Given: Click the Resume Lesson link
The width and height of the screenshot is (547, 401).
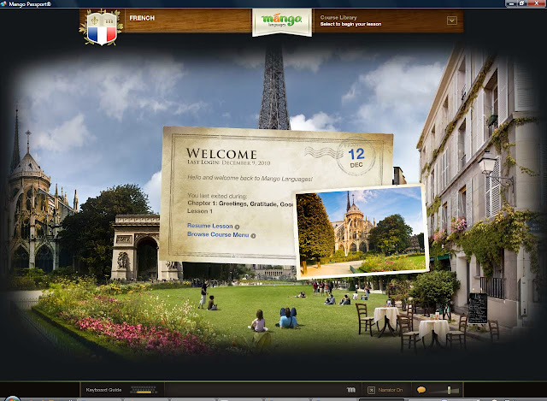Looking at the screenshot, I should point(209,226).
